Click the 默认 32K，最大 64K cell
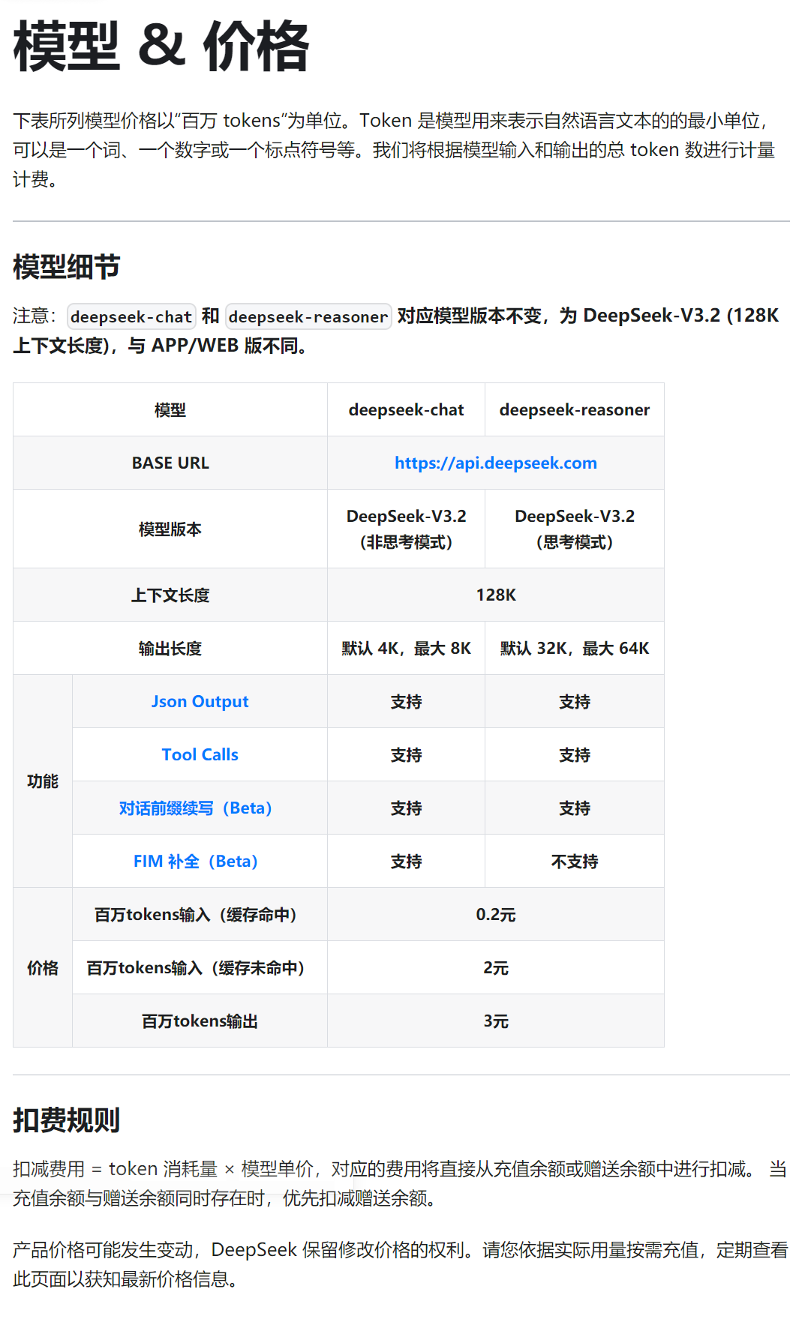The image size is (811, 1322). [575, 649]
